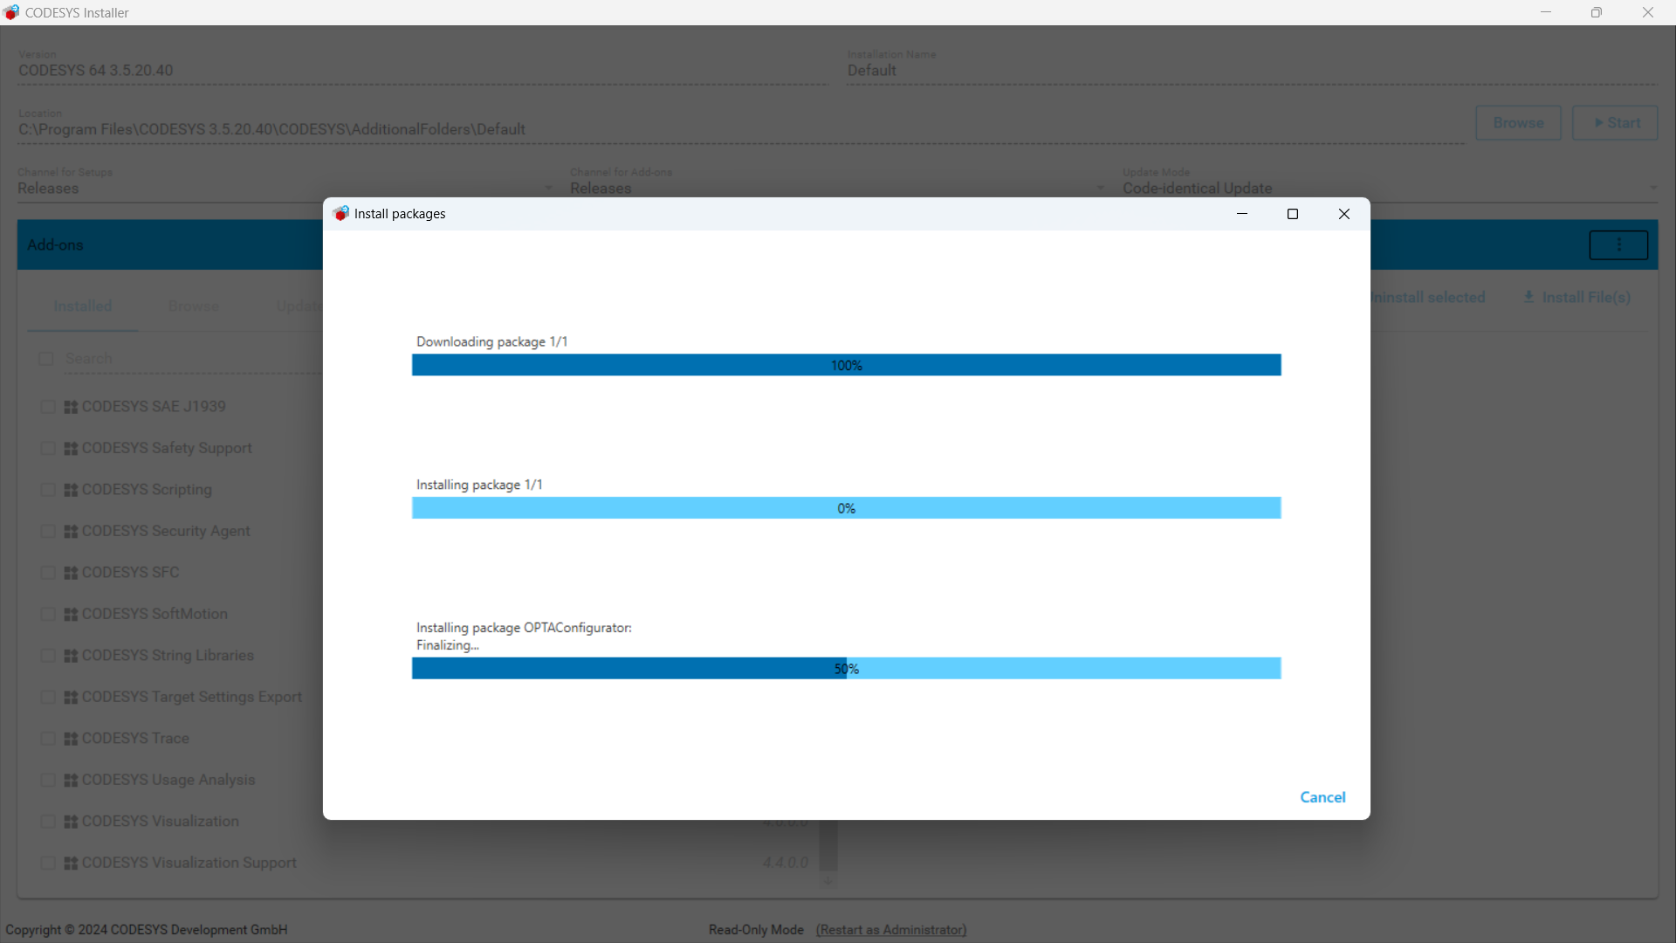Open the Update Mode dropdown

[x=1390, y=188]
